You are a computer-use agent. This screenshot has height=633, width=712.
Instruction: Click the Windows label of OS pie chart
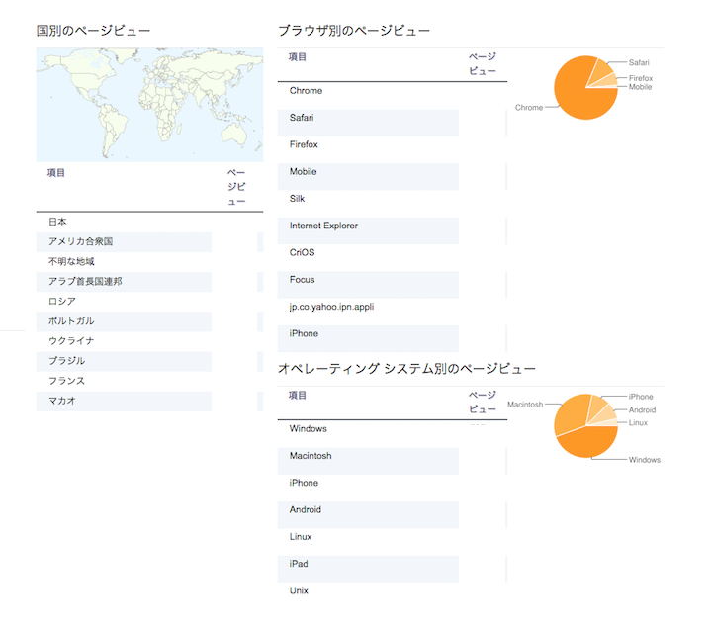click(x=645, y=460)
